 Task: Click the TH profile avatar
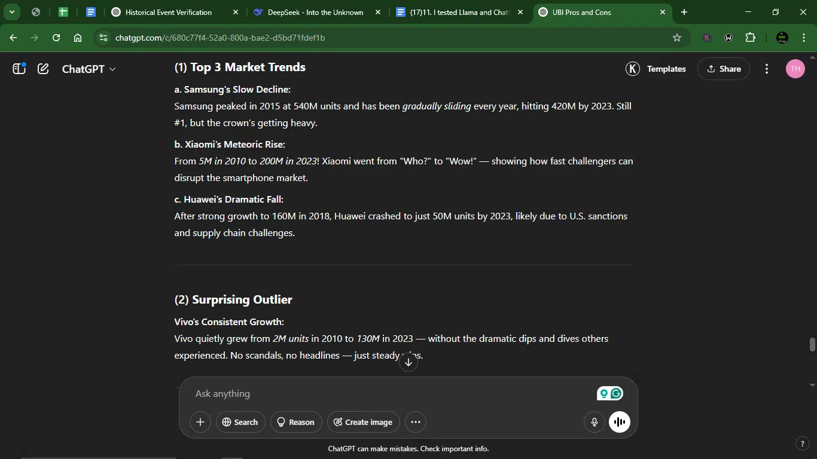click(x=795, y=69)
